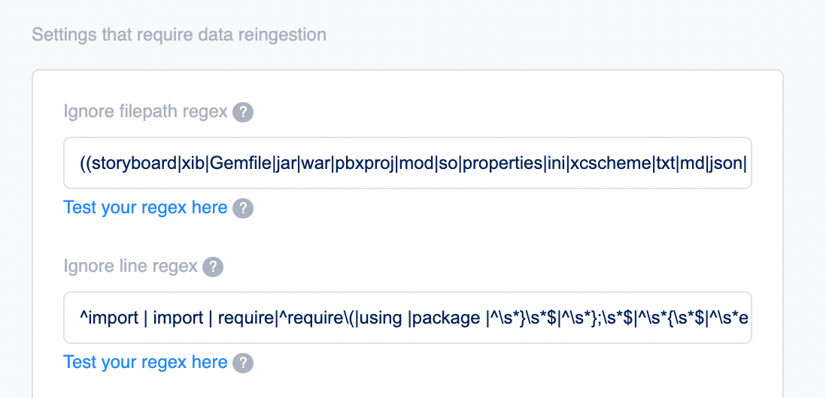Open Test your regex here under line regex
The height and width of the screenshot is (398, 826).
[145, 362]
